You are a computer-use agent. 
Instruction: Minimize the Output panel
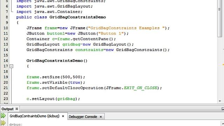[223, 109]
